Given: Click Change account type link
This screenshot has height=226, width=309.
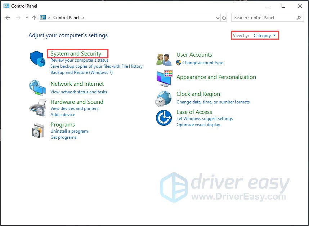Looking at the screenshot, I should click(x=203, y=63).
